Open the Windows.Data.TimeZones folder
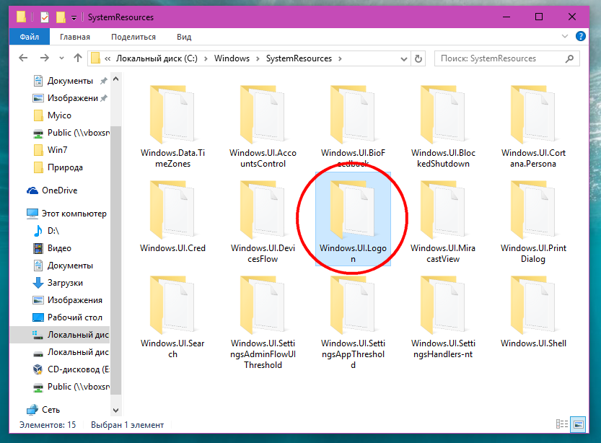The image size is (601, 443). click(173, 126)
